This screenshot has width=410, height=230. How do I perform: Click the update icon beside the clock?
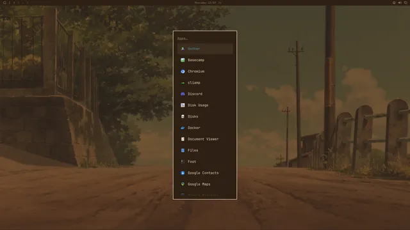click(x=220, y=3)
